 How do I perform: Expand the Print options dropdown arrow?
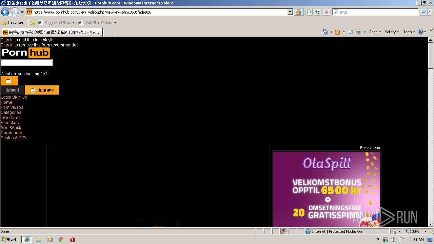pyautogui.click(x=364, y=32)
